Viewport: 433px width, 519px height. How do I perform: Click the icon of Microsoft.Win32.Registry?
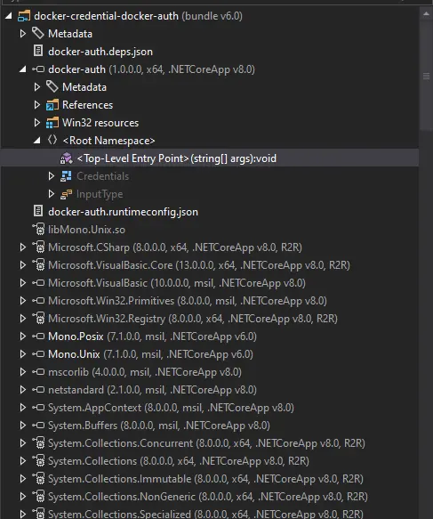point(38,318)
